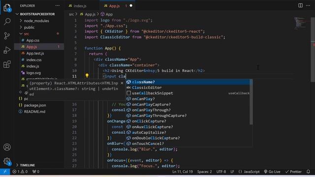Click the unsaved dot on App.js tab

[x=131, y=5]
